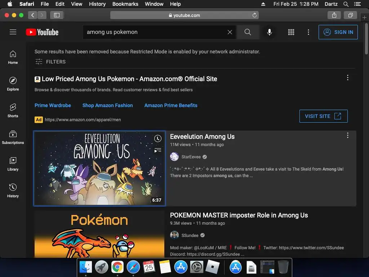Open Notification Center in the menu bar

(357, 4)
